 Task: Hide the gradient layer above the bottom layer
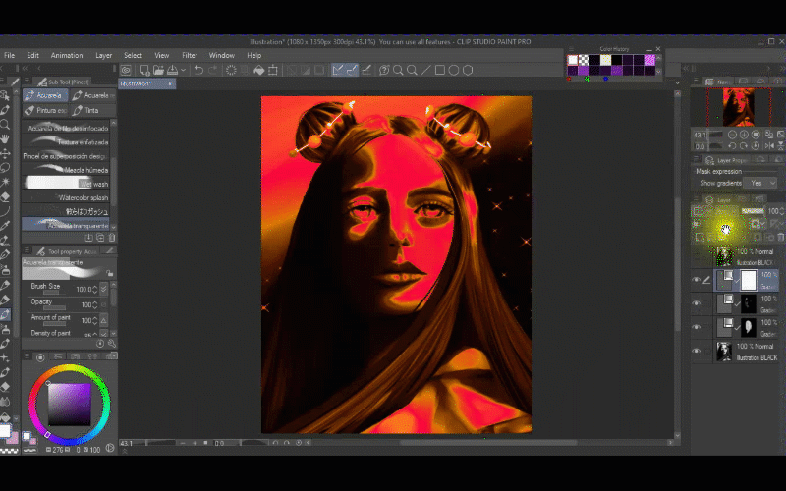click(x=697, y=327)
